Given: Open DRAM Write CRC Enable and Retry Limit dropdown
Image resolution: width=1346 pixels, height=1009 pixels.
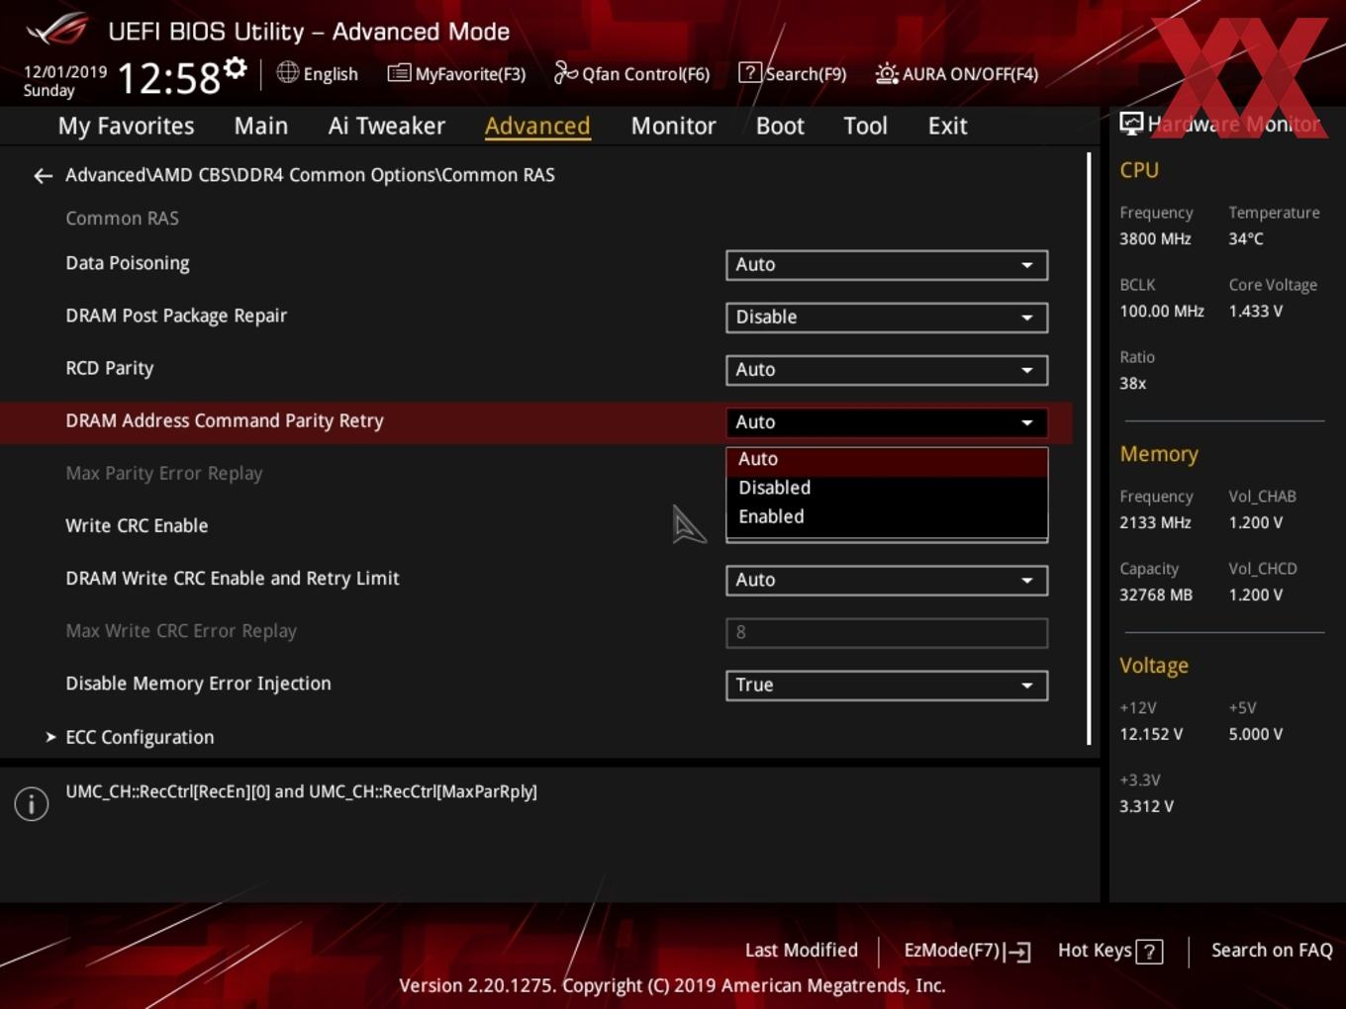Looking at the screenshot, I should (887, 581).
